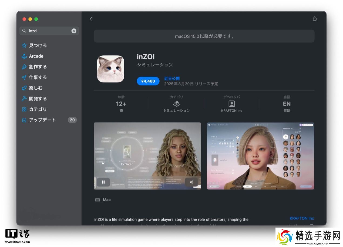Click the KRAFTON Inc developer link
This screenshot has width=343, height=247.
click(302, 218)
